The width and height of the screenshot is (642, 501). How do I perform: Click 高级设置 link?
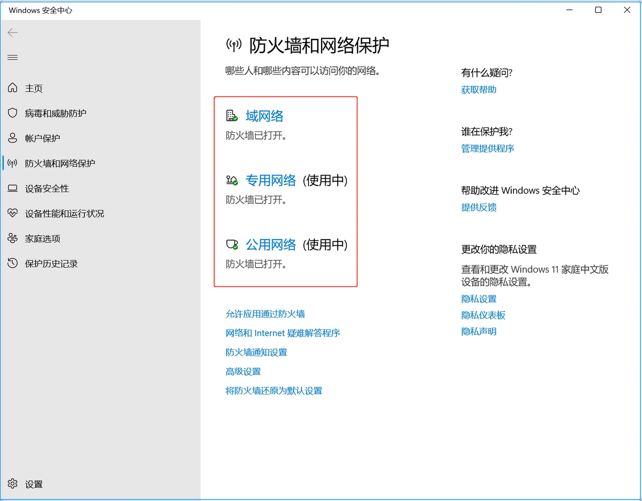(243, 371)
